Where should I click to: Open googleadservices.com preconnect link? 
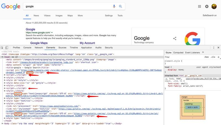tap(59, 106)
